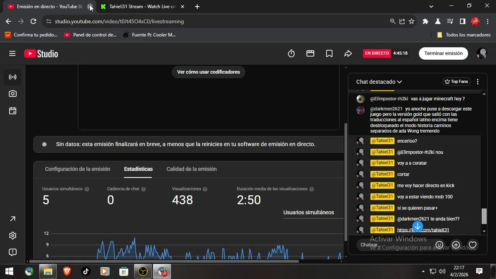The width and height of the screenshot is (496, 279).
Task: Click the EN DIRECTO live badge
Action: (x=377, y=53)
